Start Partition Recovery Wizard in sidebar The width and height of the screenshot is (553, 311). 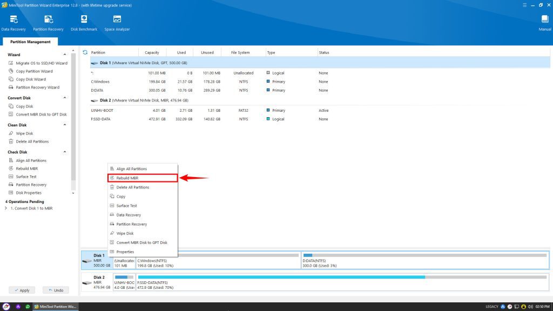(x=34, y=87)
